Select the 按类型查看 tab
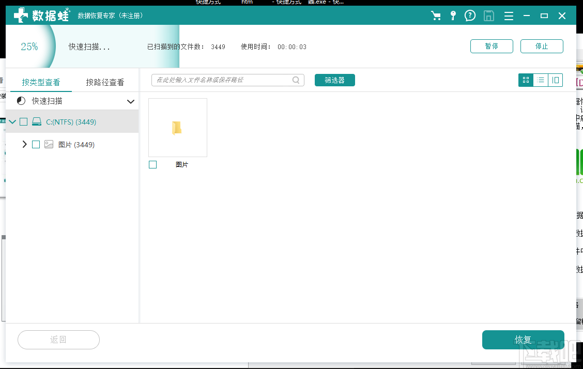 [41, 82]
